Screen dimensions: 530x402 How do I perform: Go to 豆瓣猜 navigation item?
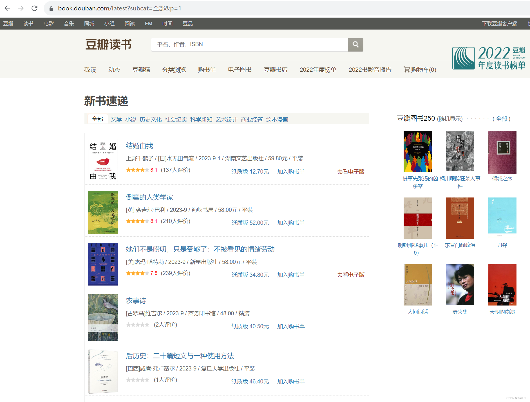[x=141, y=70]
